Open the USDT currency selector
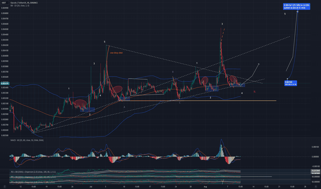This screenshot has width=321, height=189. pos(4,3)
